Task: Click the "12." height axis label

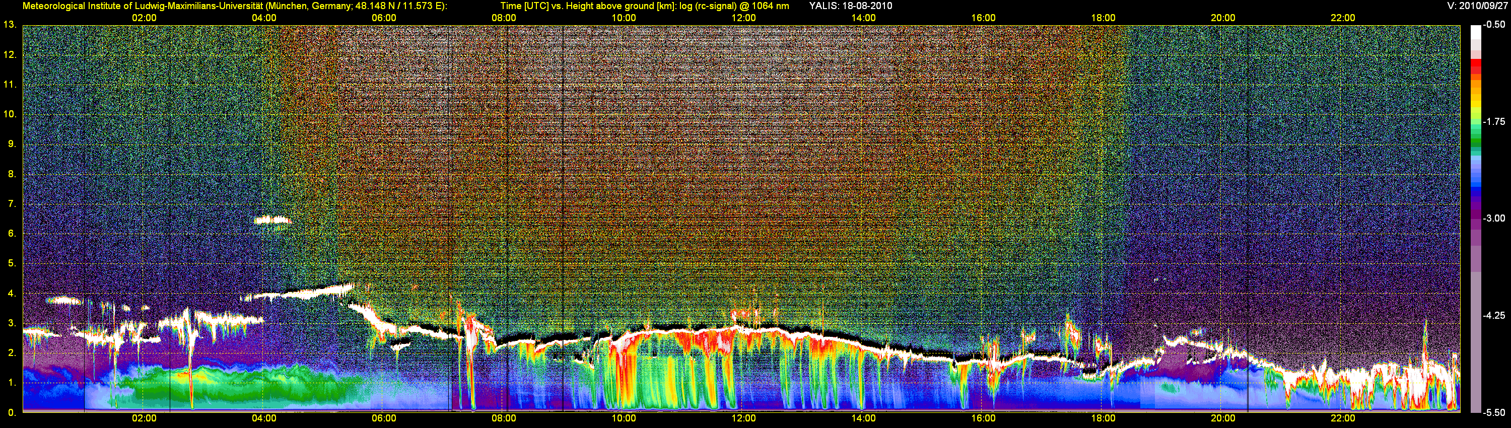Action: 10,55
